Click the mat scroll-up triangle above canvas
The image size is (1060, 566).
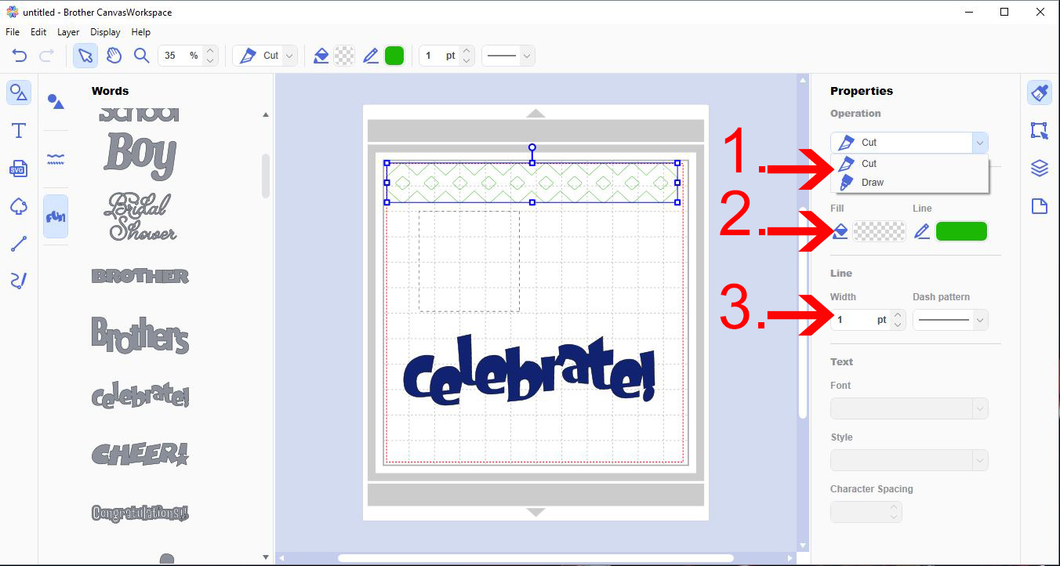click(535, 114)
